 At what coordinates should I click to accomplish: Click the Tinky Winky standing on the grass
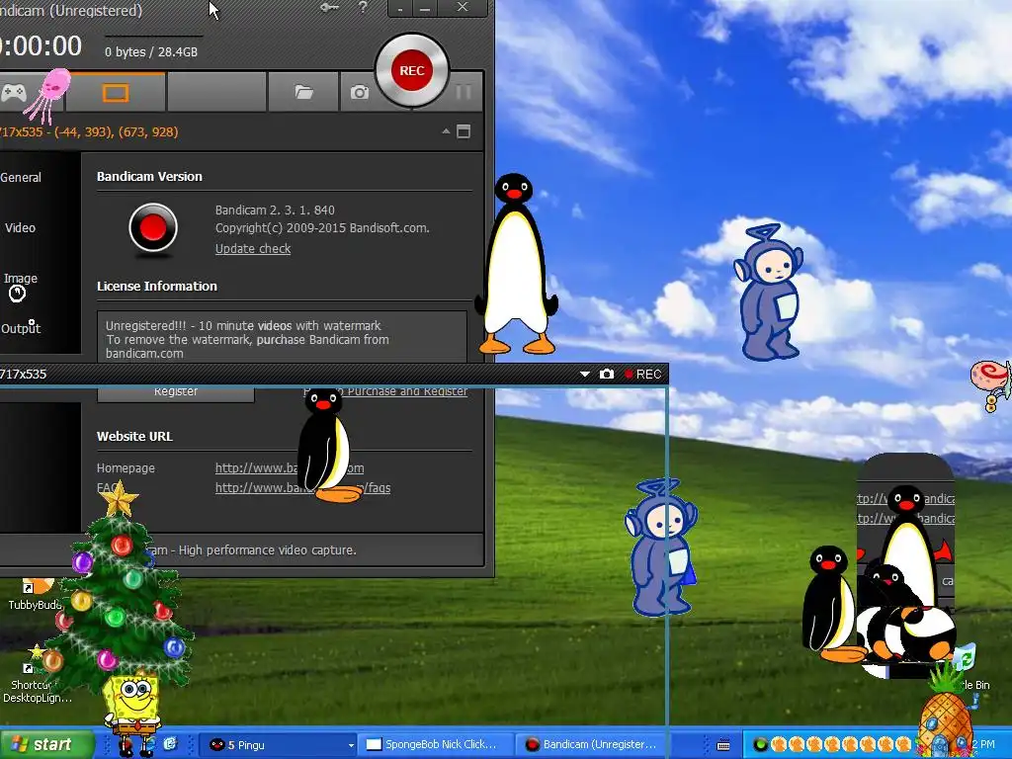pyautogui.click(x=661, y=547)
